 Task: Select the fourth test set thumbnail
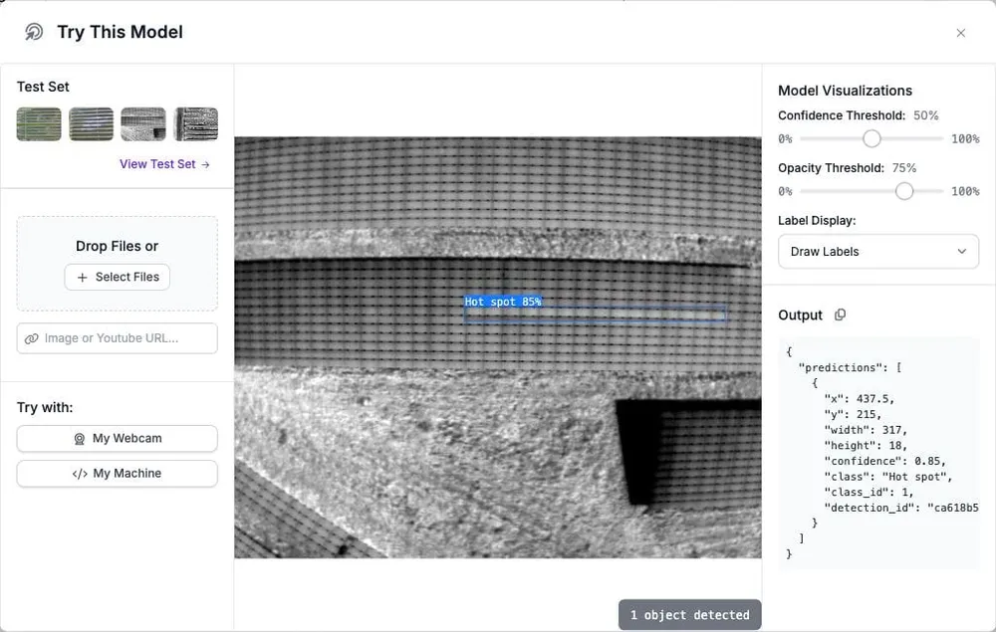coord(195,123)
